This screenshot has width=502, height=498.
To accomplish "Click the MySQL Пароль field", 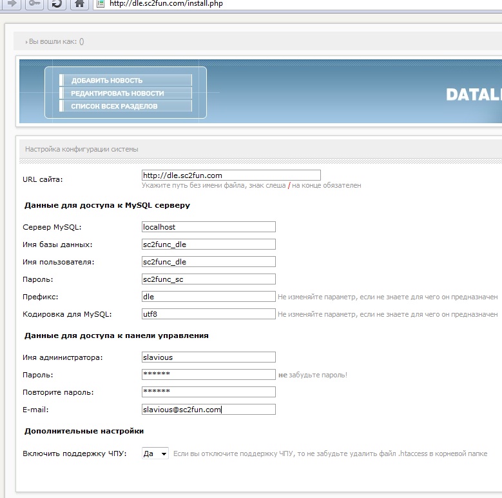I will click(x=208, y=279).
